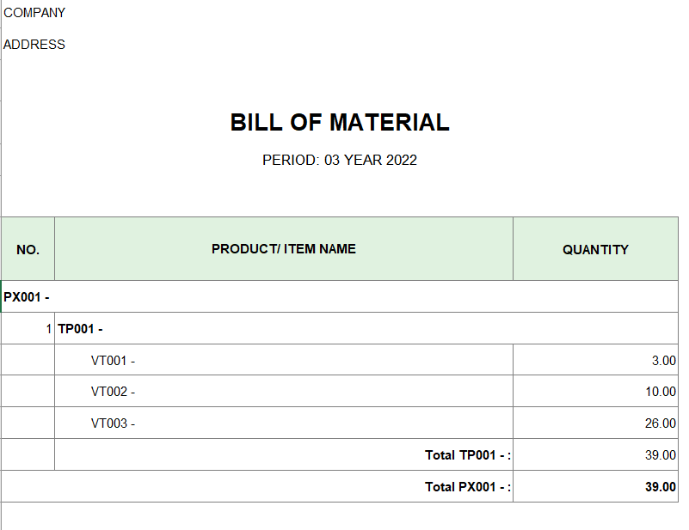689x530 pixels.
Task: Select the TP001 product row
Action: pyautogui.click(x=366, y=329)
